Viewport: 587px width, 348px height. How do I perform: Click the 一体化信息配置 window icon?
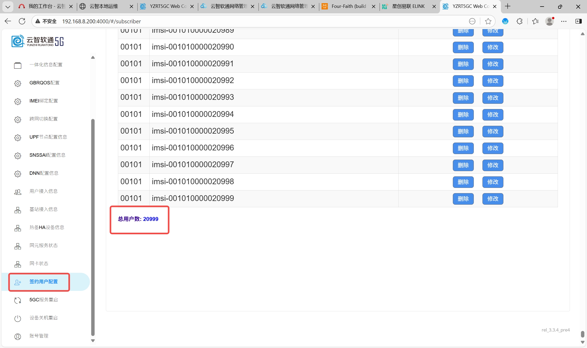(18, 65)
